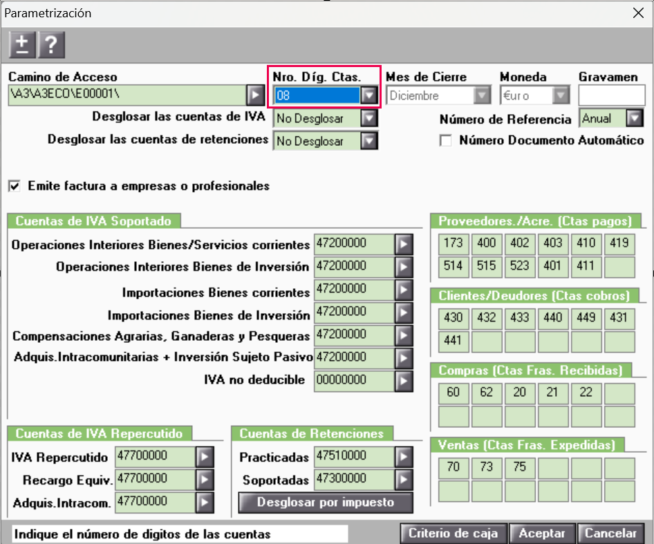Open help with the question mark icon
Viewport: 654px width, 544px height.
(53, 45)
